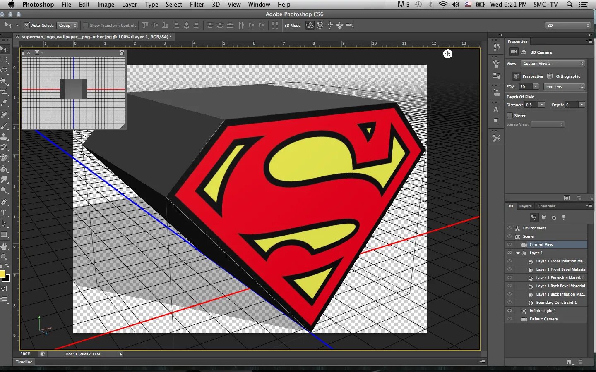Select the Scene item in 3D panel

(528, 236)
